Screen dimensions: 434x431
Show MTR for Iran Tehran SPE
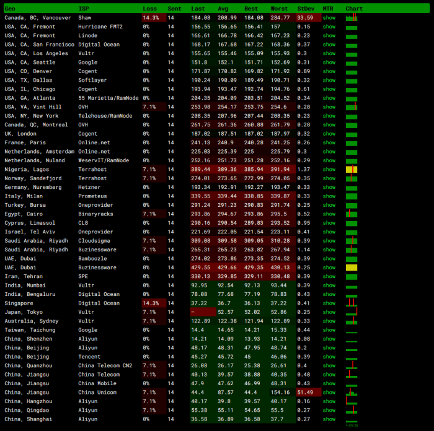pyautogui.click(x=329, y=276)
